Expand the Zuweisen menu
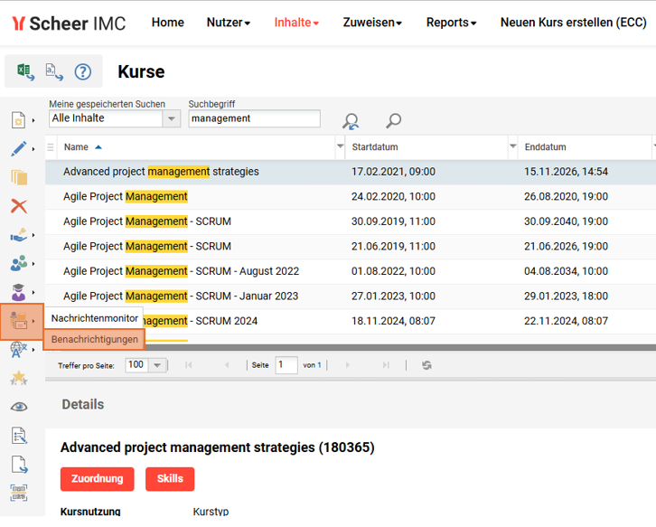Image resolution: width=656 pixels, height=527 pixels. pyautogui.click(x=372, y=23)
